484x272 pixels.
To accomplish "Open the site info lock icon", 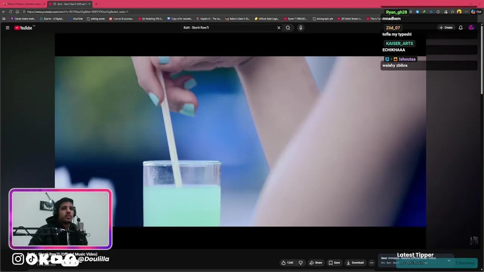I will point(24,12).
